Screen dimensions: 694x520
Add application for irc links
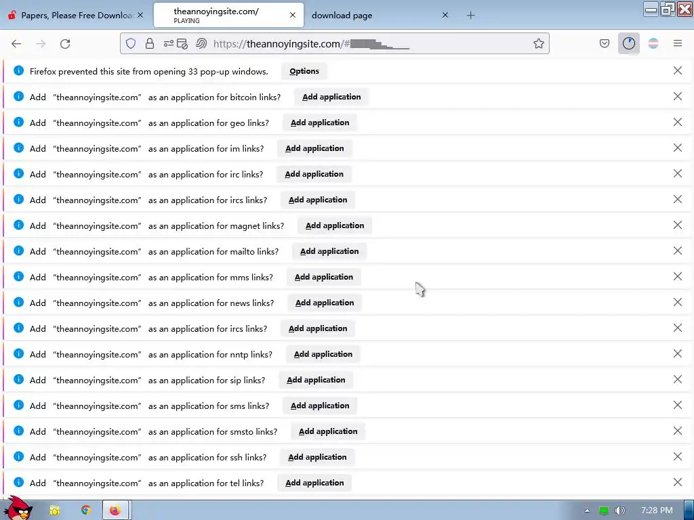pos(314,174)
